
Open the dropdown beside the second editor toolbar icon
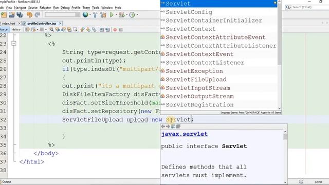pos(38,30)
